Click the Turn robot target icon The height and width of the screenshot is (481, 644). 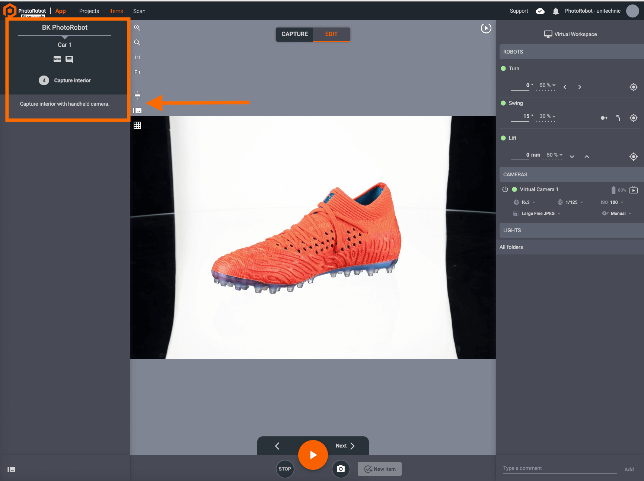pos(633,87)
